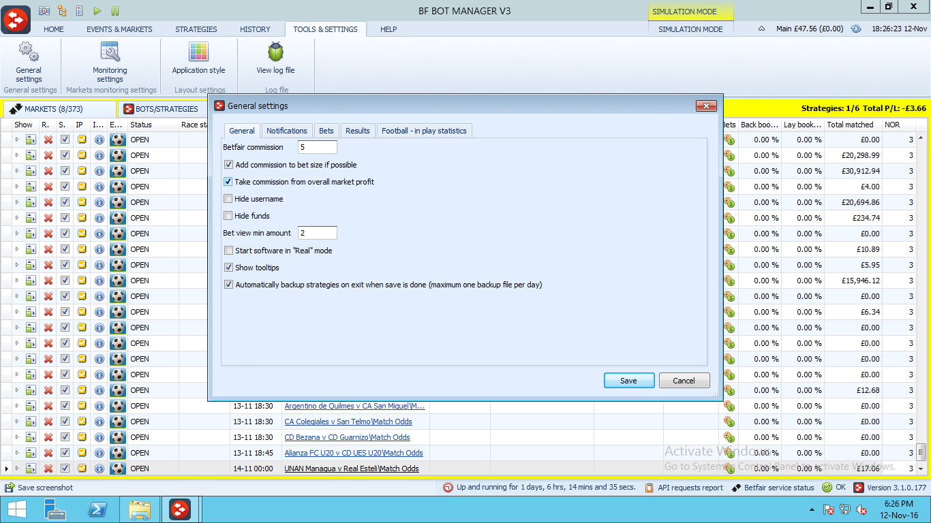Expand the UNAN Managua v Real Esteli row

click(17, 469)
